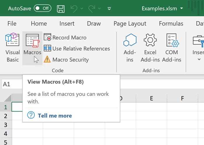Open COM Add-ins dialog

coord(172,48)
